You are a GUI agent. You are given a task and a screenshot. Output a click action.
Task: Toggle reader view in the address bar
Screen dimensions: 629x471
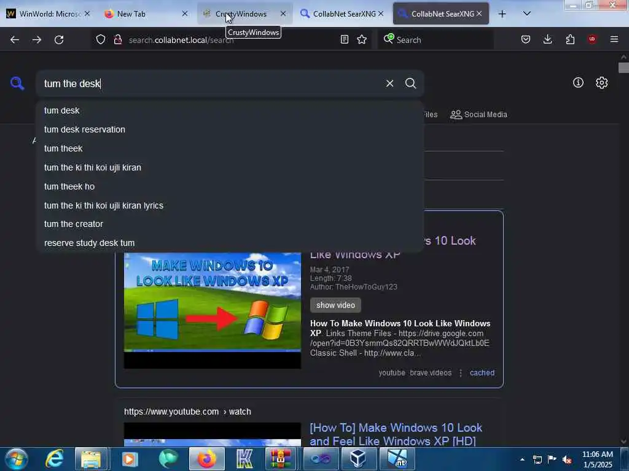pos(344,39)
